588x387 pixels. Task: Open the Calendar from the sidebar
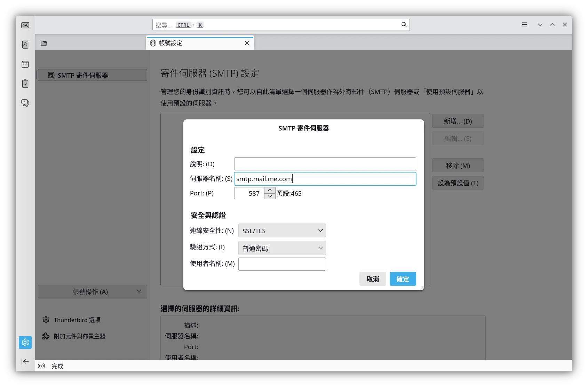[x=25, y=64]
